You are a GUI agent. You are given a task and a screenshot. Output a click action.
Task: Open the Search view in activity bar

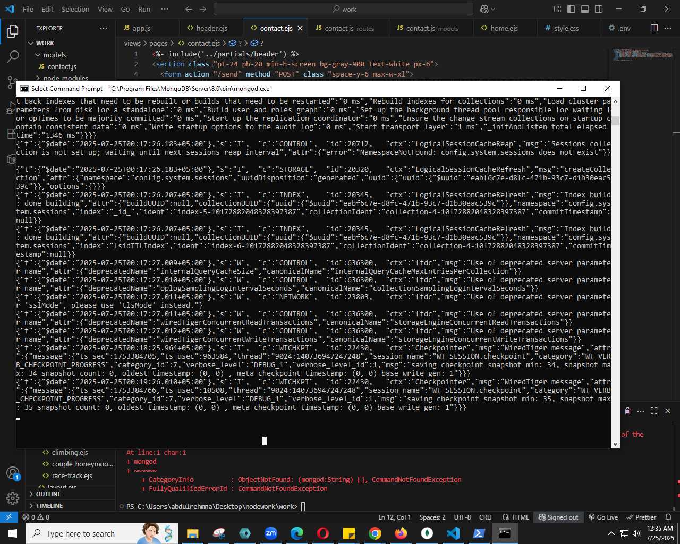click(13, 56)
